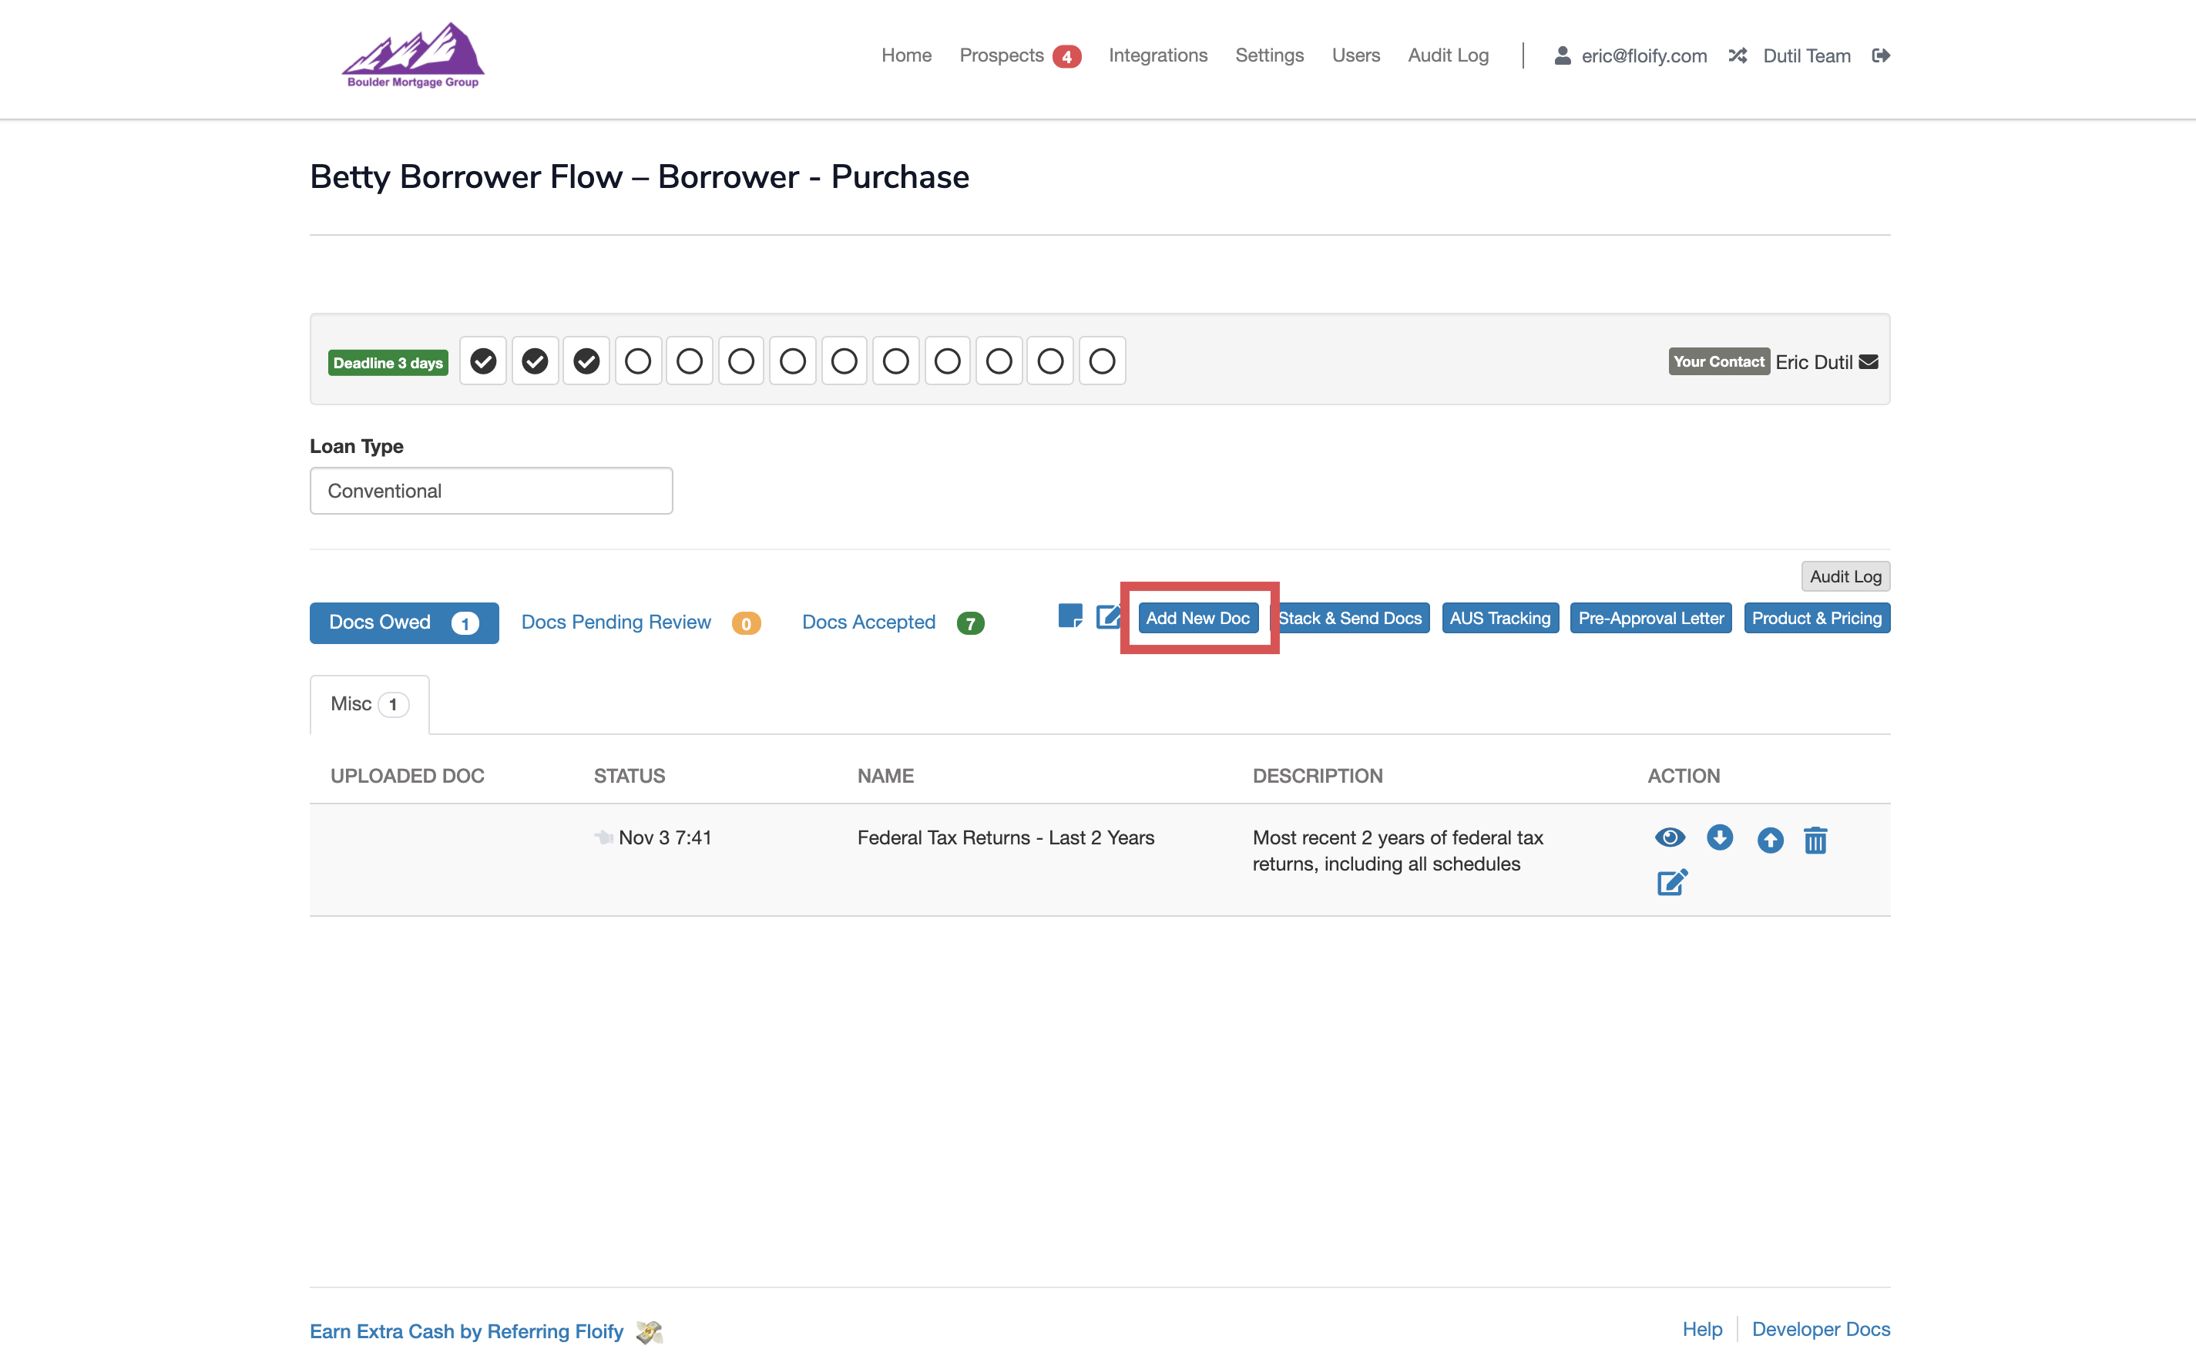Click the Add New Doc button

[1198, 618]
